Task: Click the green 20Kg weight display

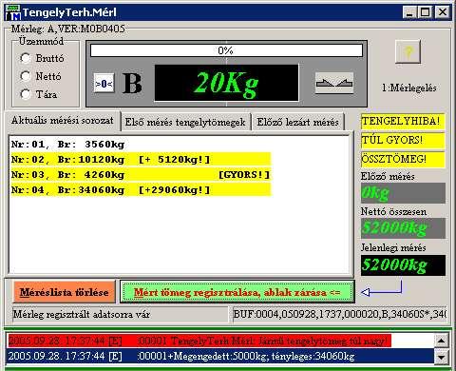Action: [x=226, y=83]
